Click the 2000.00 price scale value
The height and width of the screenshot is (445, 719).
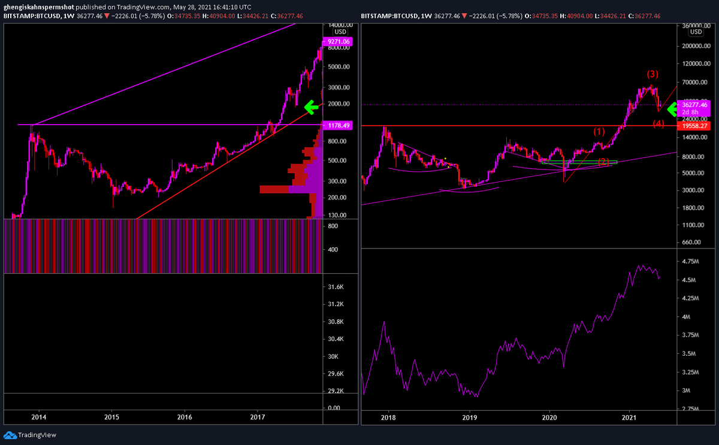coord(338,104)
